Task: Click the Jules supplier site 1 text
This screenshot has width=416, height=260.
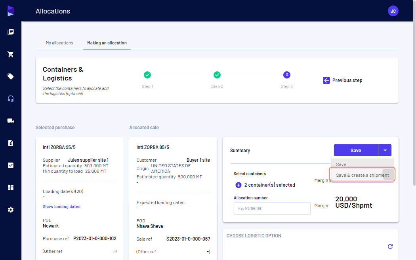Action: click(88, 160)
